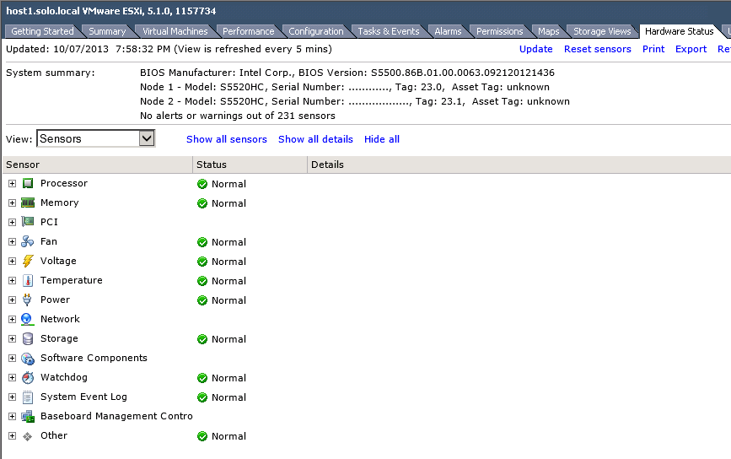
Task: Expand the Other sensor node
Action: 12,435
